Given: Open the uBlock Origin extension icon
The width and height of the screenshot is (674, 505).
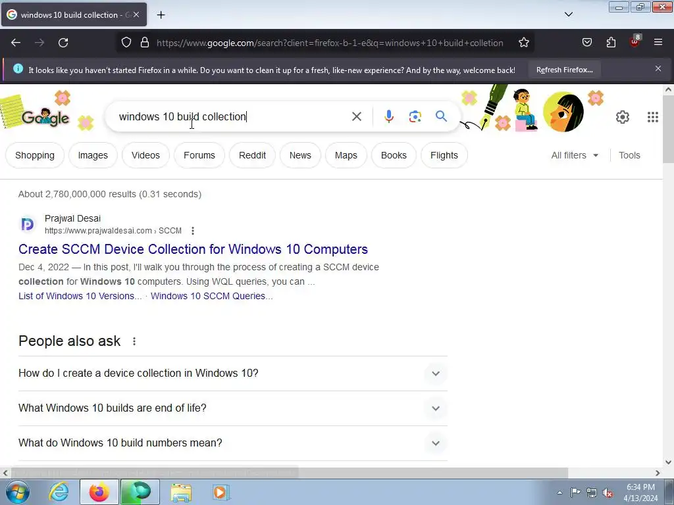Looking at the screenshot, I should click(x=635, y=41).
